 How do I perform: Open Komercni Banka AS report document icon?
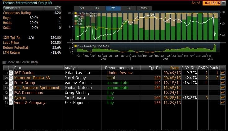pyautogui.click(x=11, y=78)
